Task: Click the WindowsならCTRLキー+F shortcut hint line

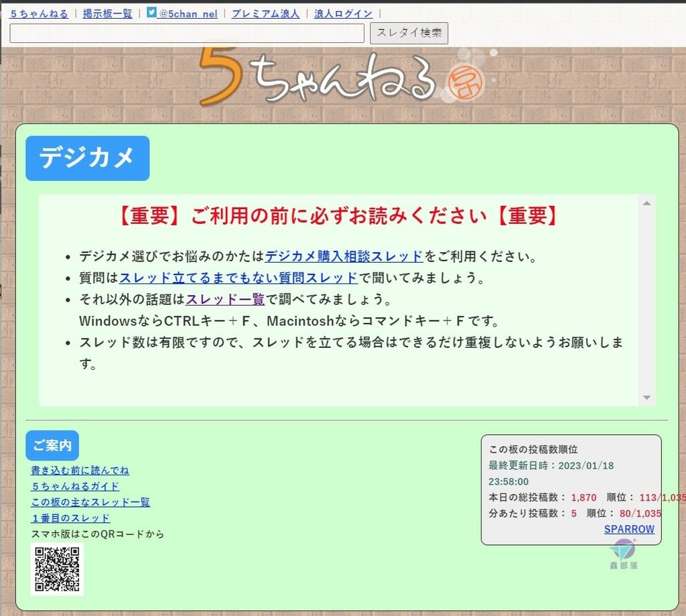Action: [289, 321]
